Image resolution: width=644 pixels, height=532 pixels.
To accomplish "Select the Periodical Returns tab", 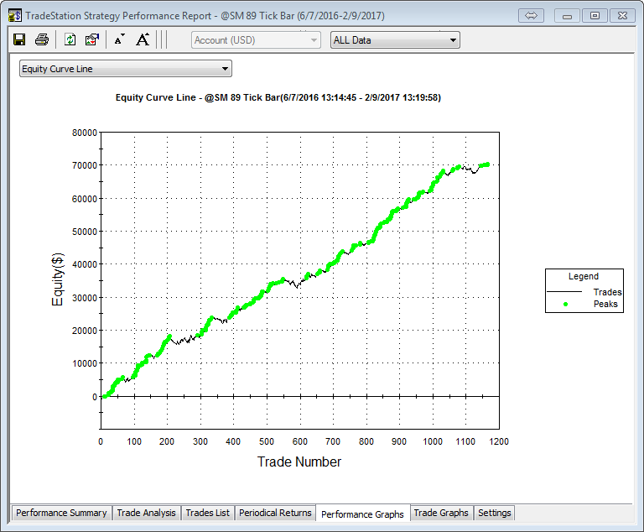I will click(x=275, y=513).
